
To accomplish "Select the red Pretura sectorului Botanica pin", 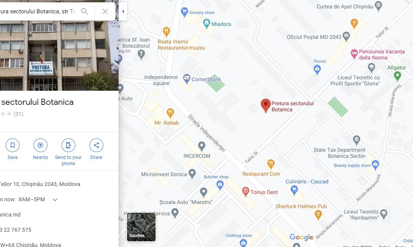I will [266, 106].
